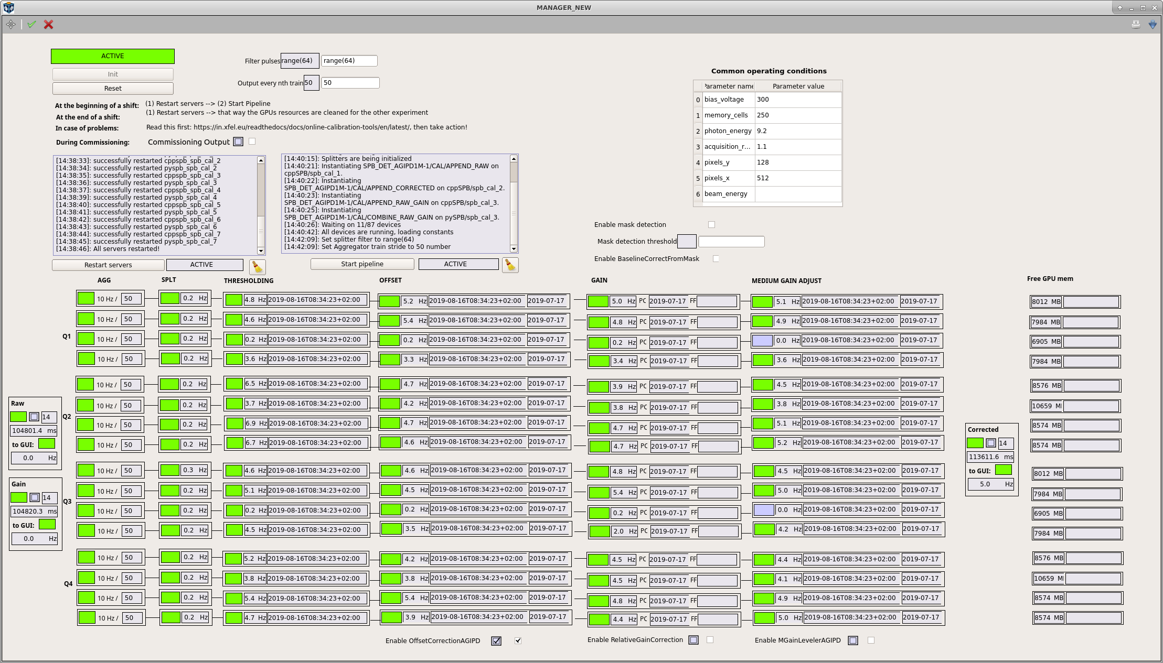Apply all changes with green checkmark
This screenshot has width=1163, height=663.
[x=32, y=25]
